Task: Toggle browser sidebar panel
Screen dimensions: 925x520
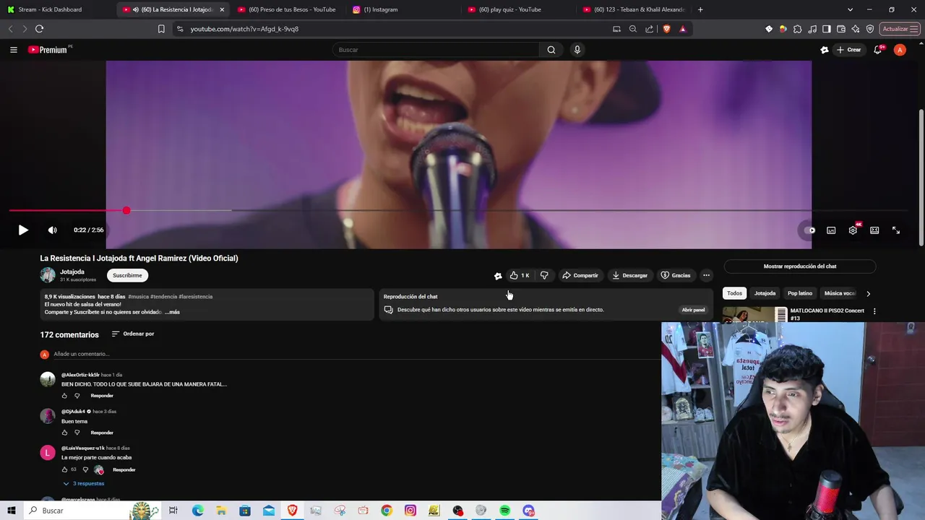Action: 827,29
